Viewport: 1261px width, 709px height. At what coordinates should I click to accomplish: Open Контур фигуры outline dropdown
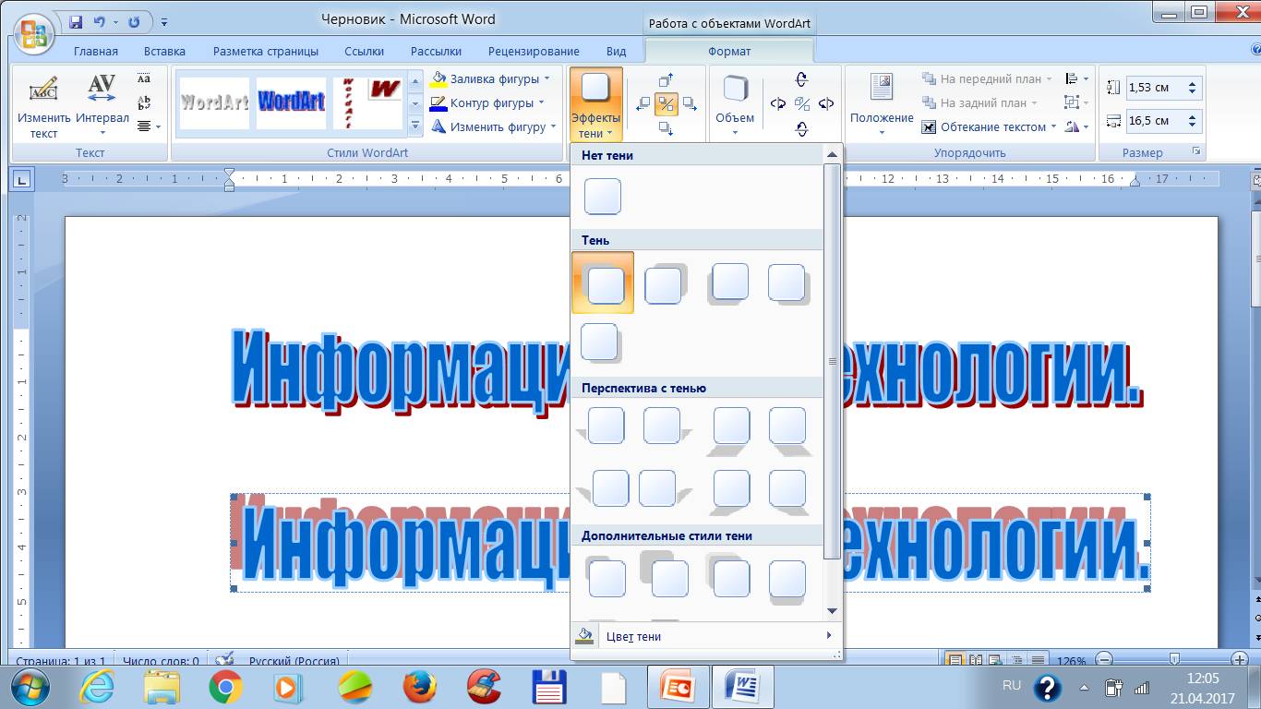(487, 102)
